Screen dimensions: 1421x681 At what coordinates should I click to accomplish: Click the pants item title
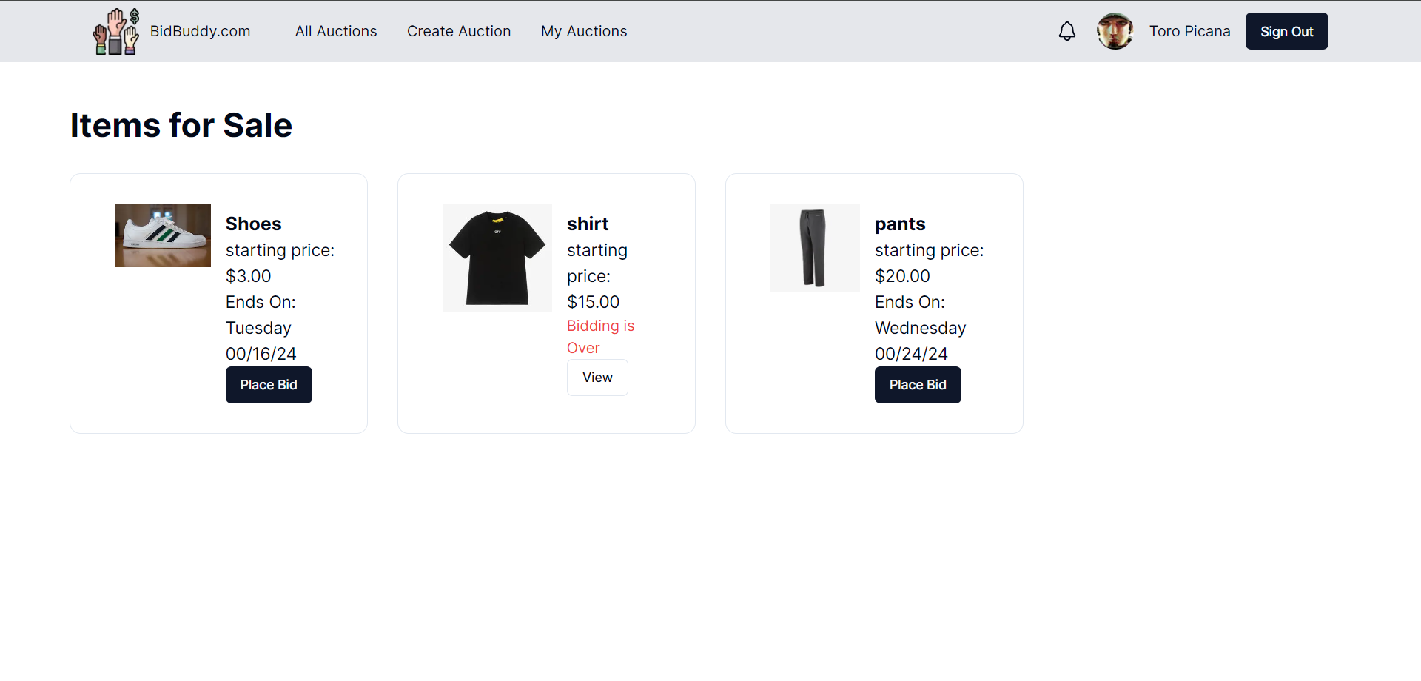pyautogui.click(x=900, y=224)
